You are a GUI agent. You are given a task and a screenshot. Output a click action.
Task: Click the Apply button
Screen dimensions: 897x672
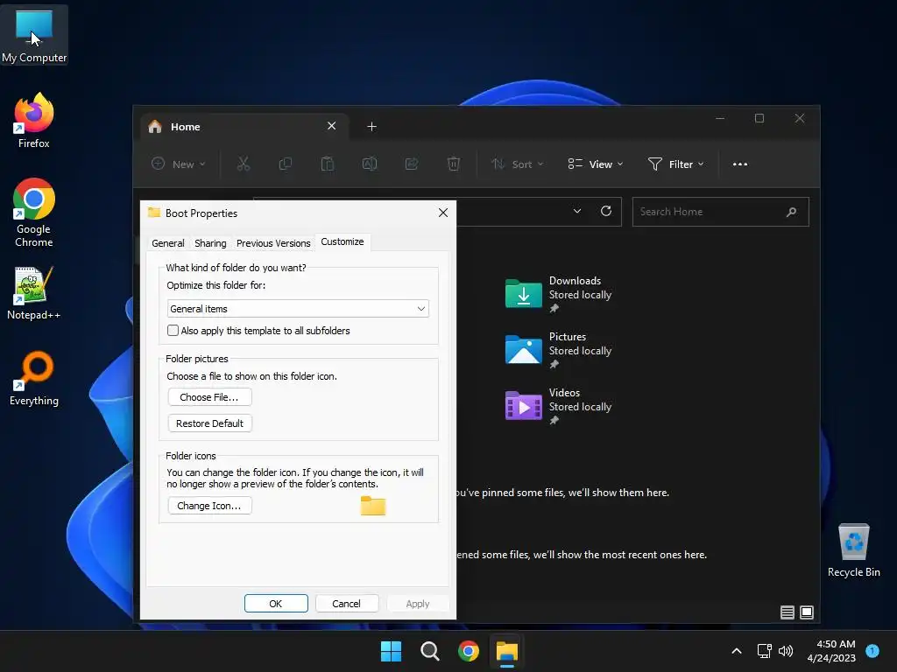(418, 604)
